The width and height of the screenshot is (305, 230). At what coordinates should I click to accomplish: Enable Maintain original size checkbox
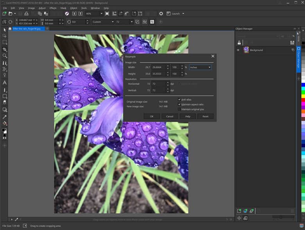pyautogui.click(x=179, y=110)
